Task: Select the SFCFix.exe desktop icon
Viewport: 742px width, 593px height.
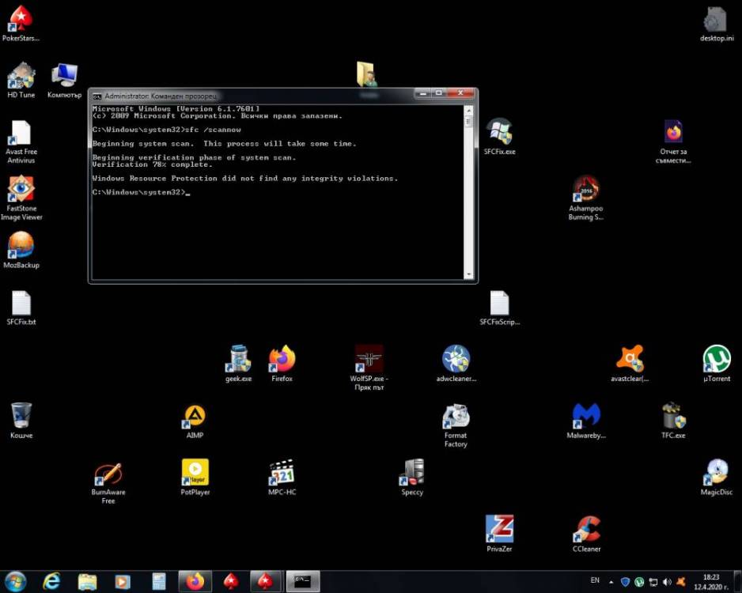Action: (500, 137)
